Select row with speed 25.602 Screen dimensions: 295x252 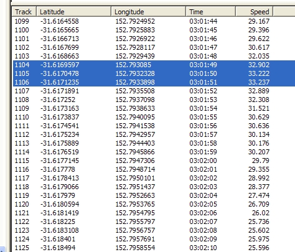coord(154,230)
